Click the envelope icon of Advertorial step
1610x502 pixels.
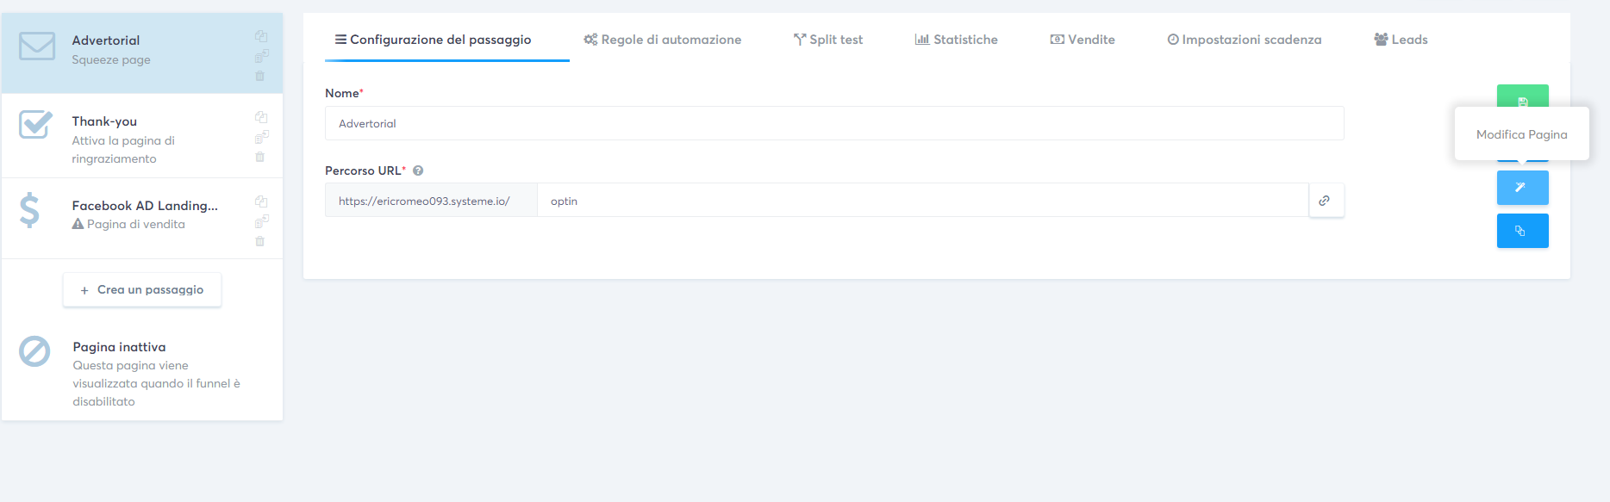(x=37, y=46)
